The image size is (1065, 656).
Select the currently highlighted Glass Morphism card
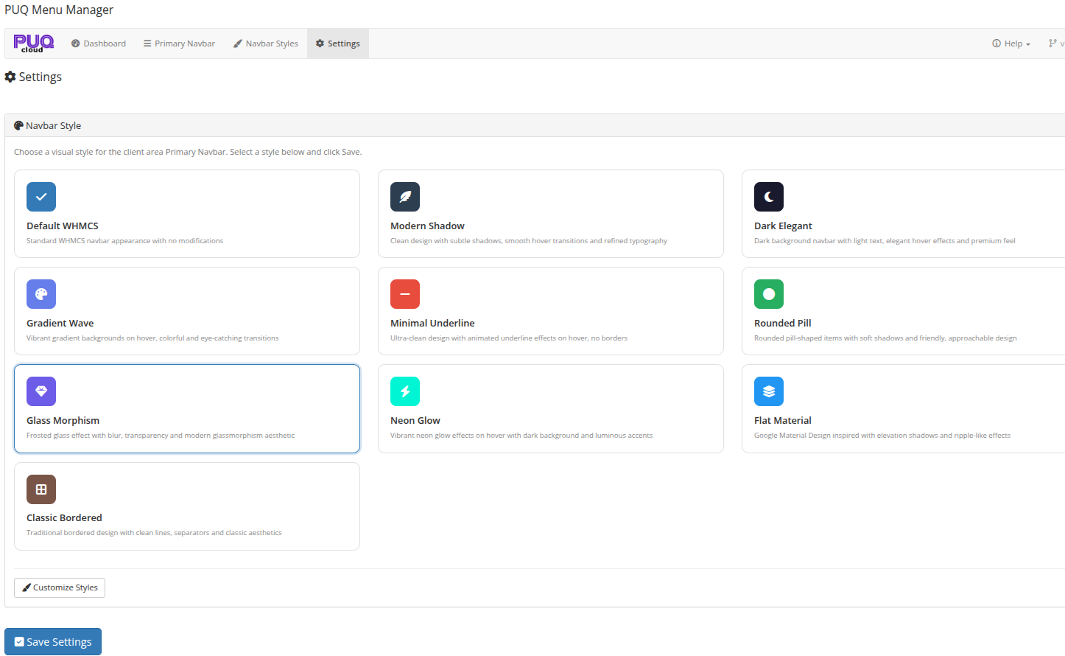tap(186, 408)
